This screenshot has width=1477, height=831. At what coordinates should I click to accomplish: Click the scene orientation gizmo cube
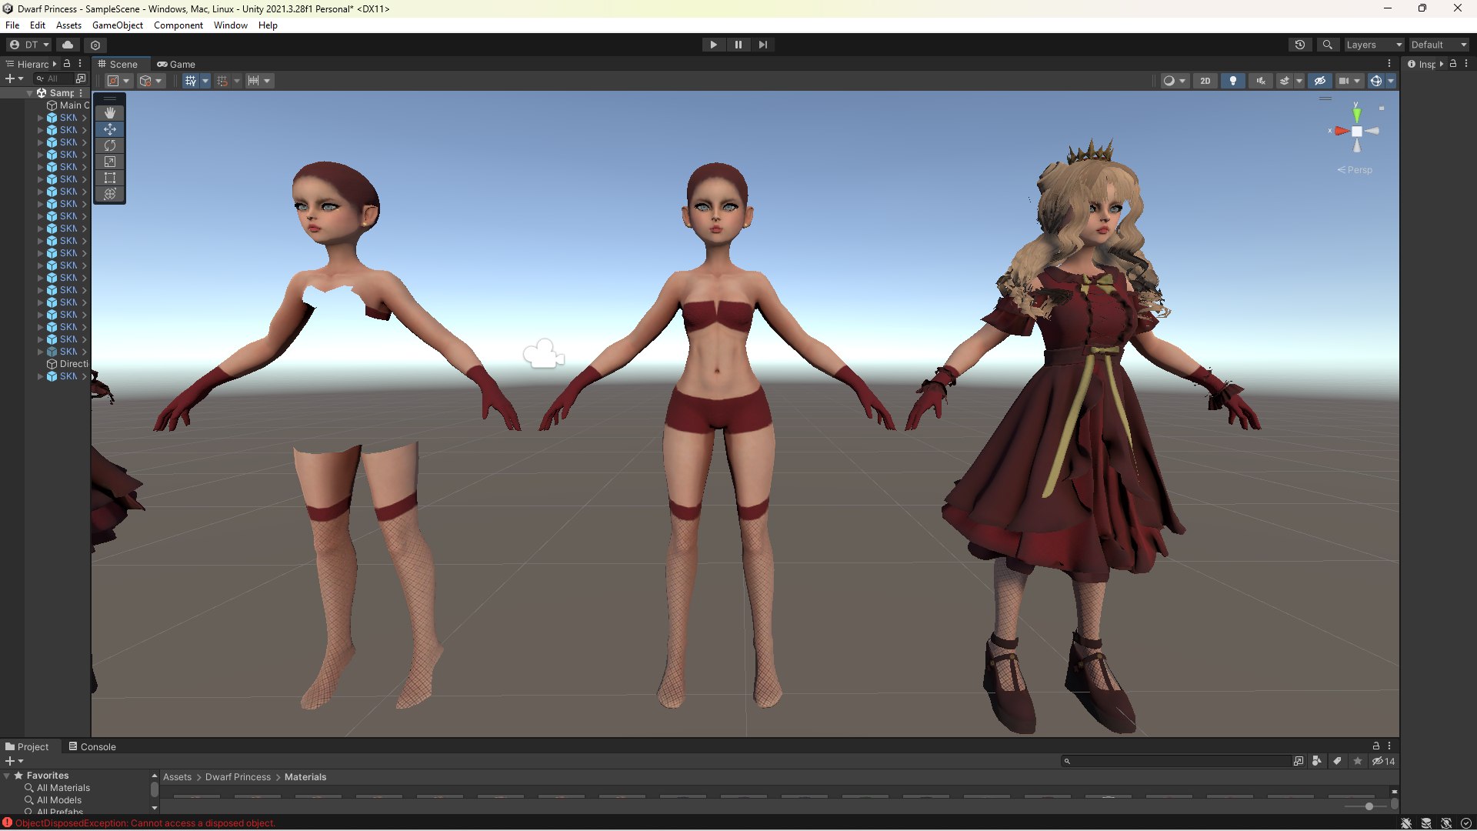coord(1357,132)
